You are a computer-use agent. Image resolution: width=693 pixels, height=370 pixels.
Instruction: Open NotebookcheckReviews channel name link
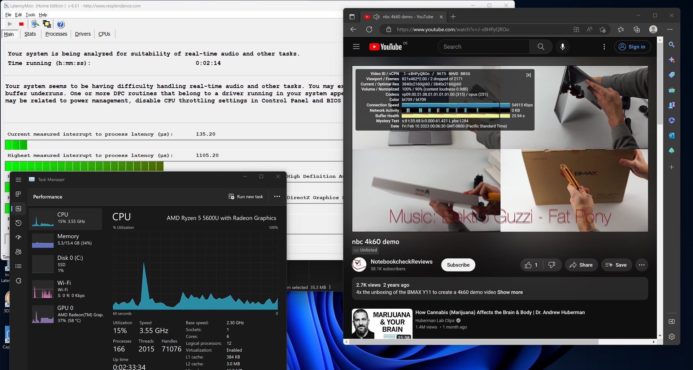tap(401, 261)
